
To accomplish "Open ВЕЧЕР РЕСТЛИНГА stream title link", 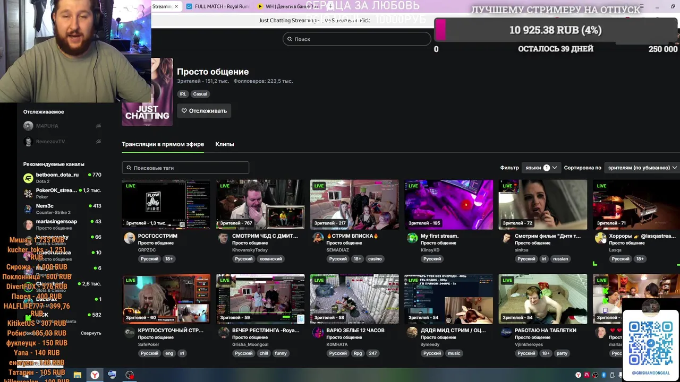I will click(x=266, y=330).
